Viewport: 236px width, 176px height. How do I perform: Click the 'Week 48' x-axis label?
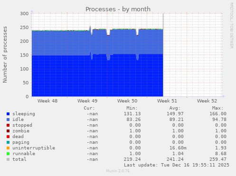[47, 101]
